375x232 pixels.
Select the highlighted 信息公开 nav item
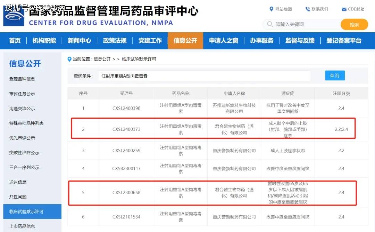[x=185, y=41]
